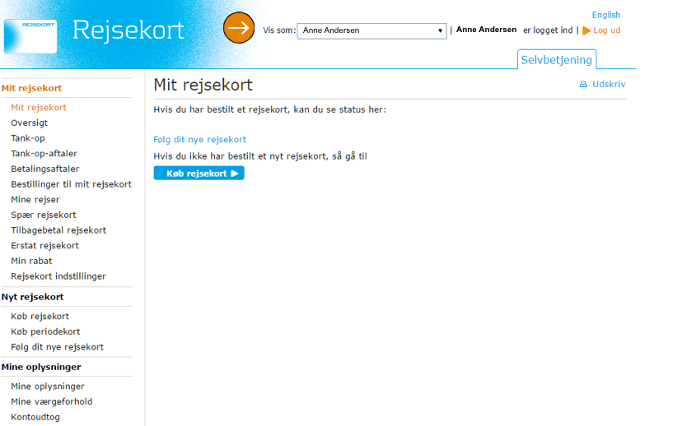Open Mine værgeforhold page
Viewport: 682px width, 426px height.
51,402
